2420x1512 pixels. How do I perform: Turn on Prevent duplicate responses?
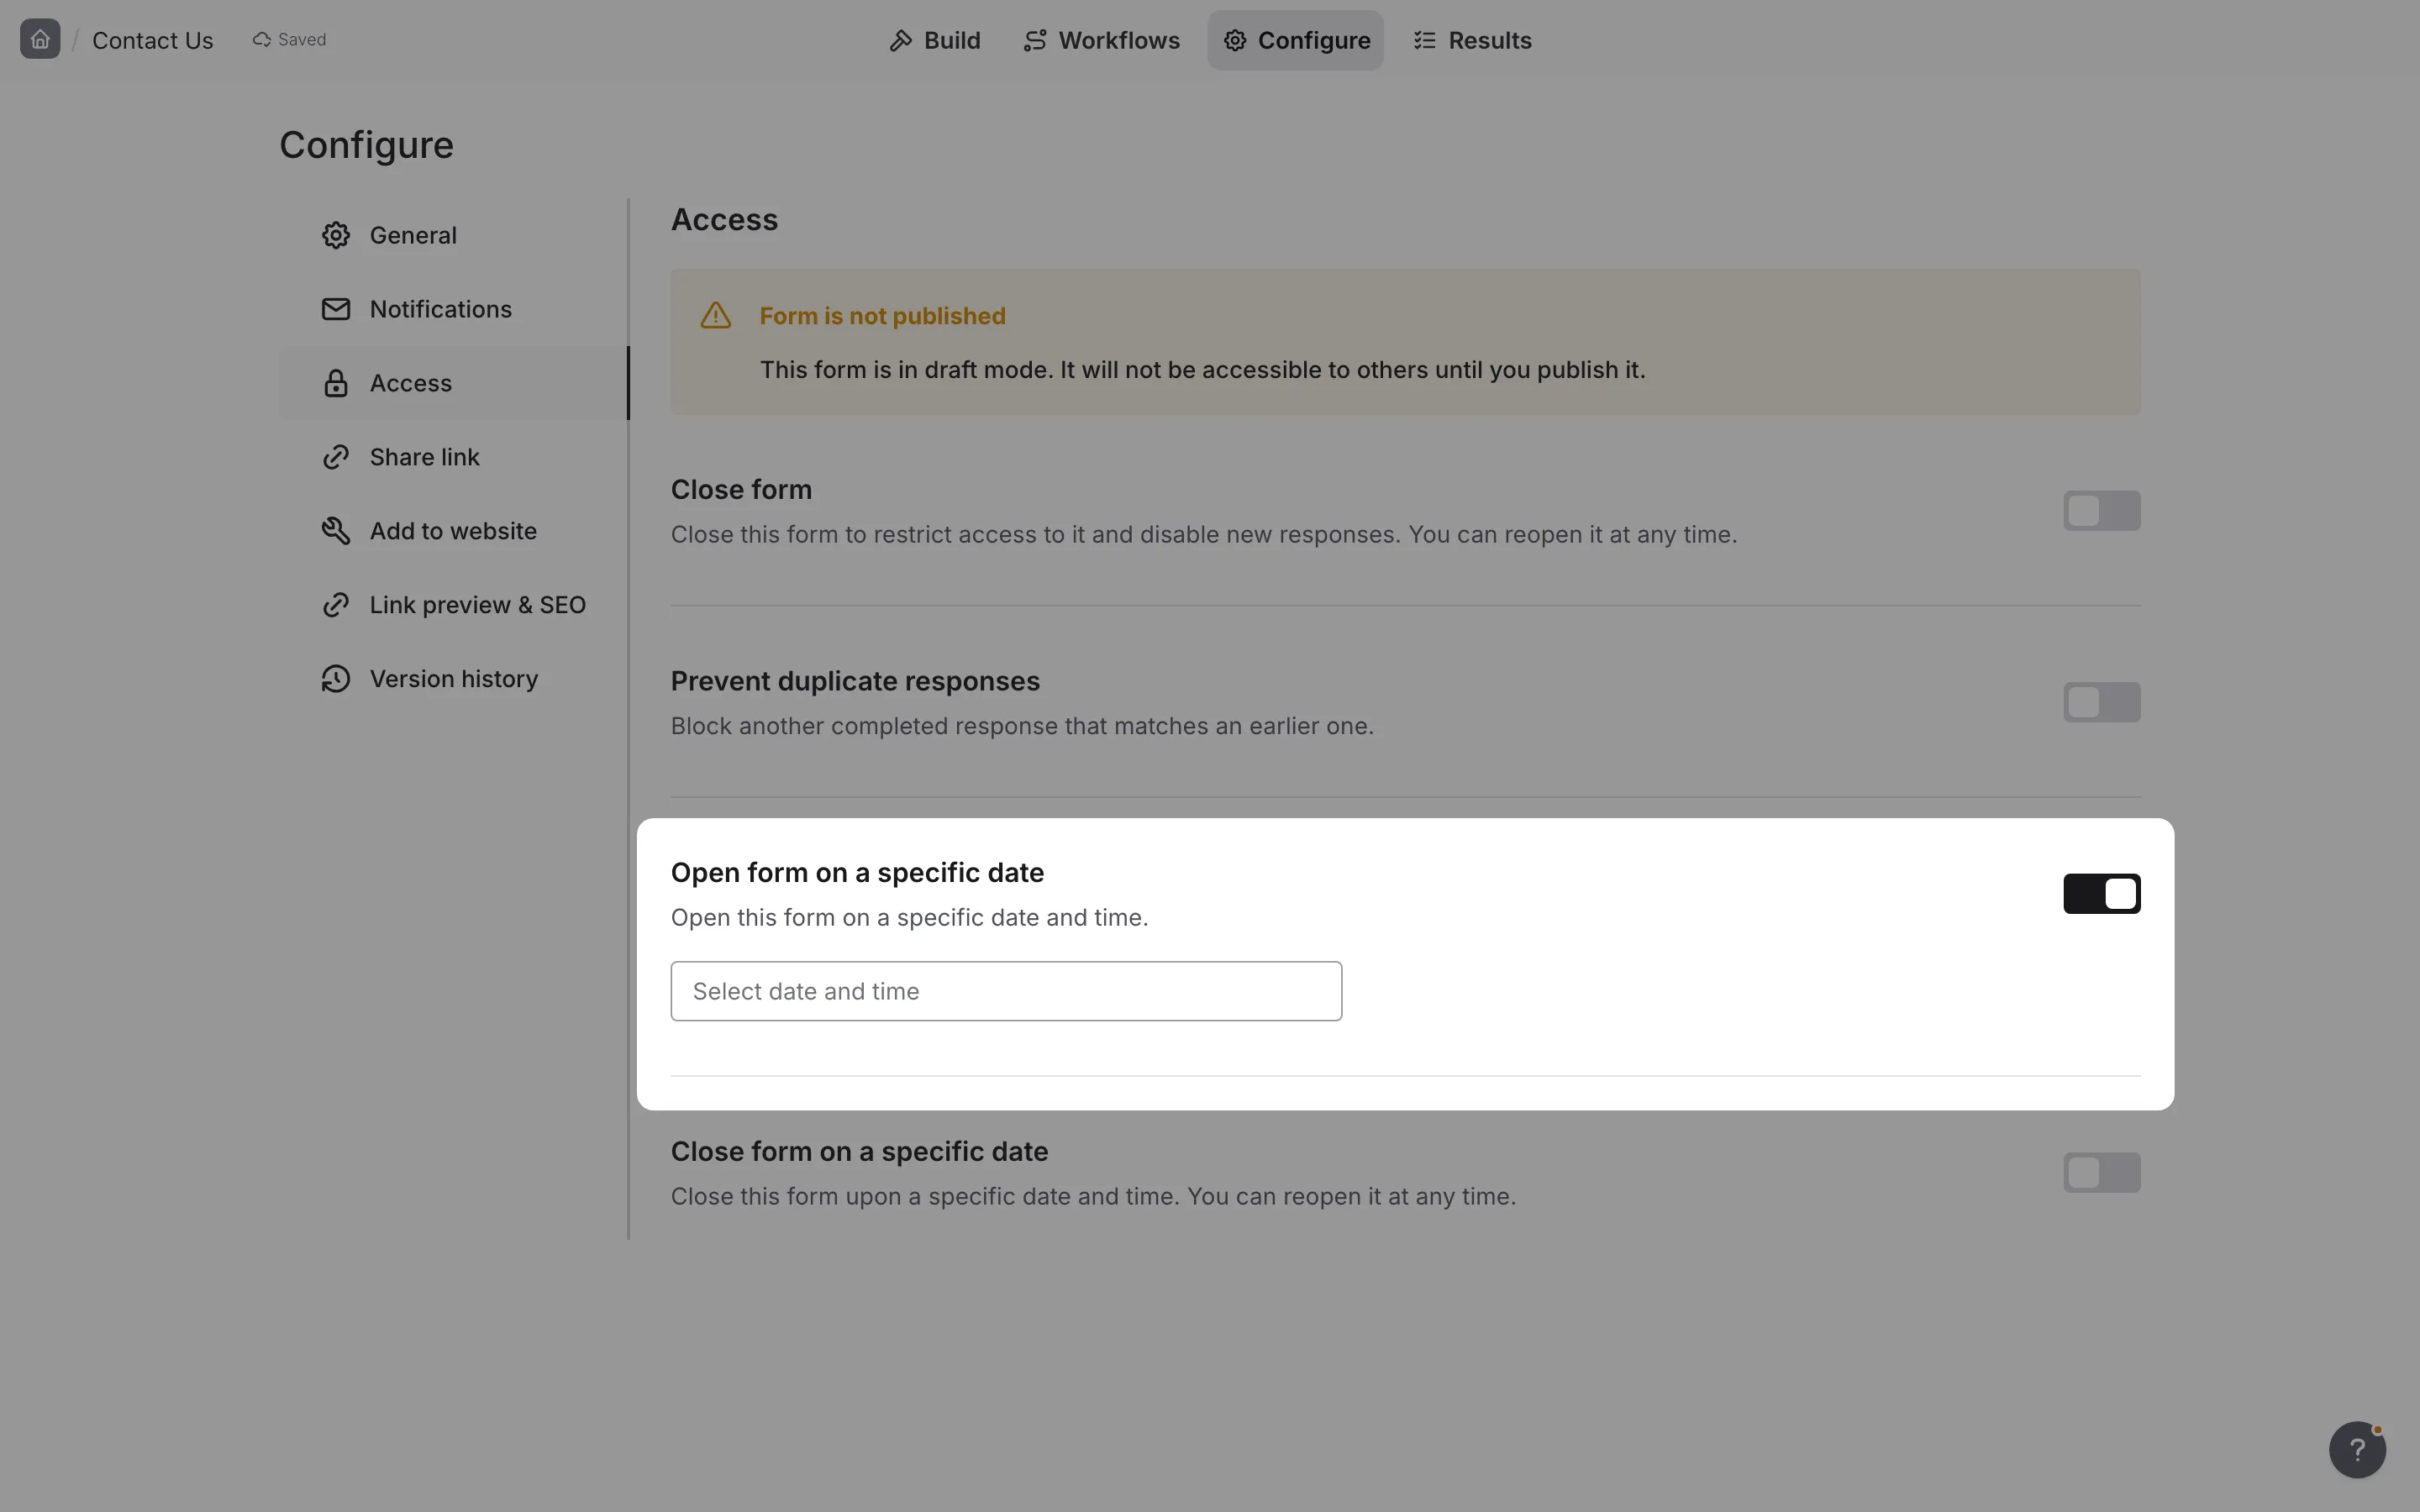(2102, 702)
